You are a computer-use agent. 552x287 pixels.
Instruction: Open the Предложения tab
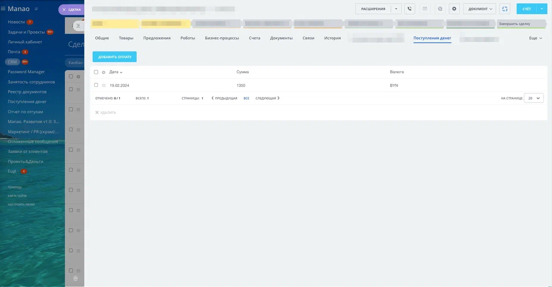(157, 38)
